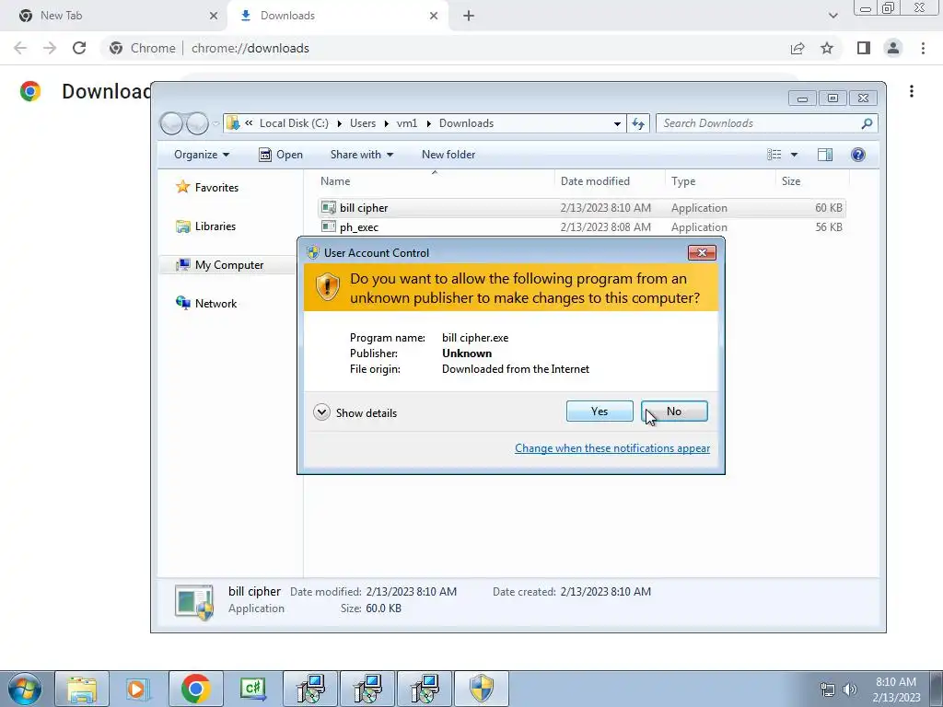
Task: Click Local Disk (C:) in the breadcrumb
Action: point(294,123)
